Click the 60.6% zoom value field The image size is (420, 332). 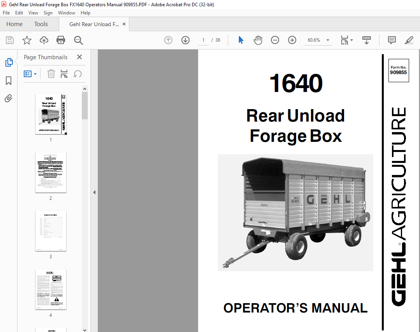(x=314, y=40)
